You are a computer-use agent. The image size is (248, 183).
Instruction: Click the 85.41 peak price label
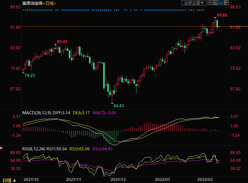click(x=62, y=41)
